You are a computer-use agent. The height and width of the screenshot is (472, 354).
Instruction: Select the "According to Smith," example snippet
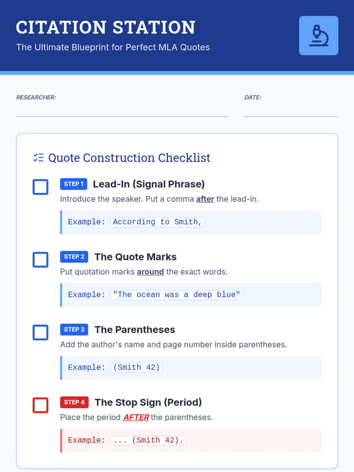158,222
